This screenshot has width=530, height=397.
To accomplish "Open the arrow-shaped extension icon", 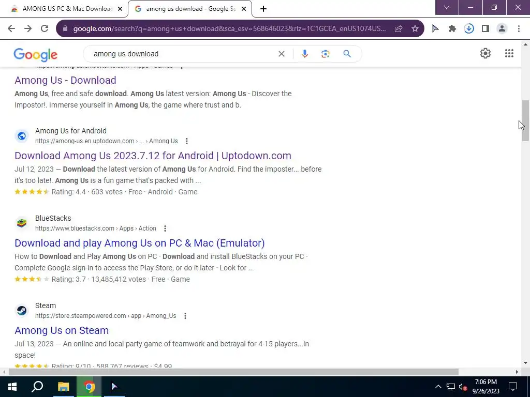I will 435,29.
